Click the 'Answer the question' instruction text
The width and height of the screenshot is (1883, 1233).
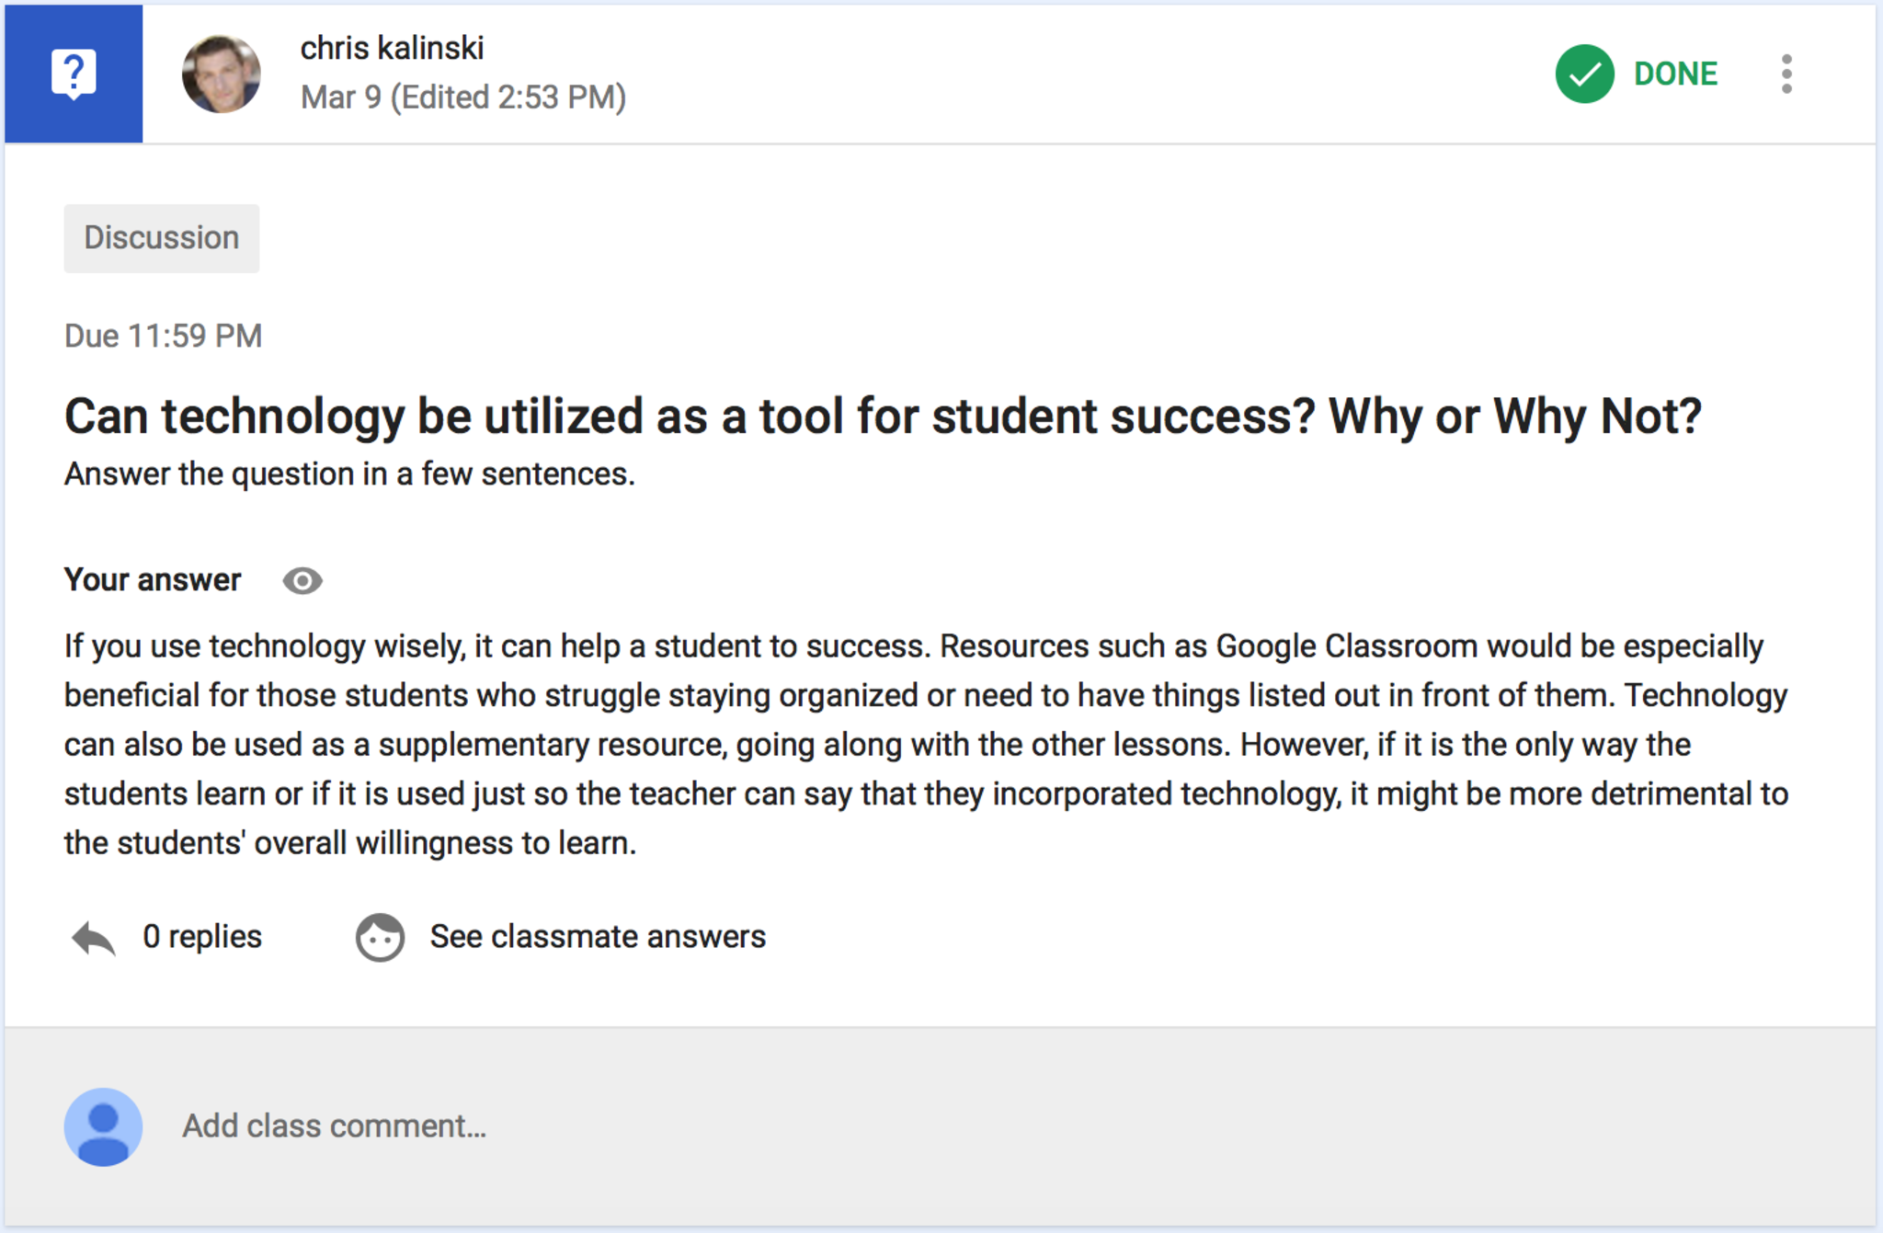[349, 474]
